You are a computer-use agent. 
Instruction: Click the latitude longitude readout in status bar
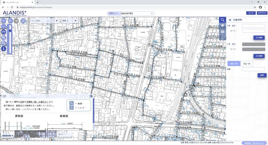click(x=207, y=143)
